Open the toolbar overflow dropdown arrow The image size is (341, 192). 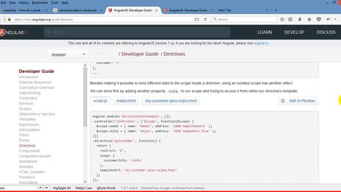(335, 19)
